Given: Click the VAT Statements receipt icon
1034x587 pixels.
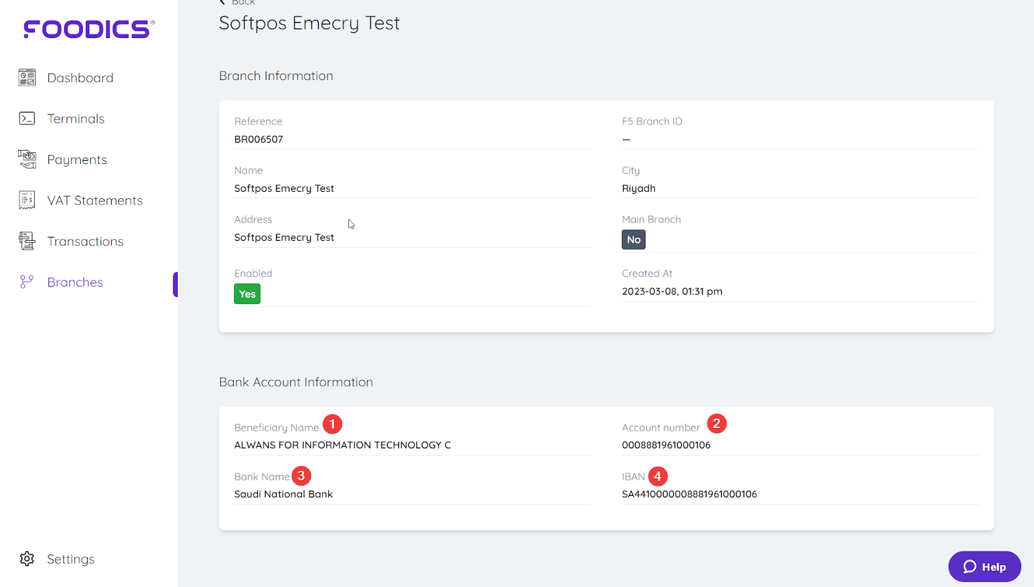Looking at the screenshot, I should click(27, 200).
